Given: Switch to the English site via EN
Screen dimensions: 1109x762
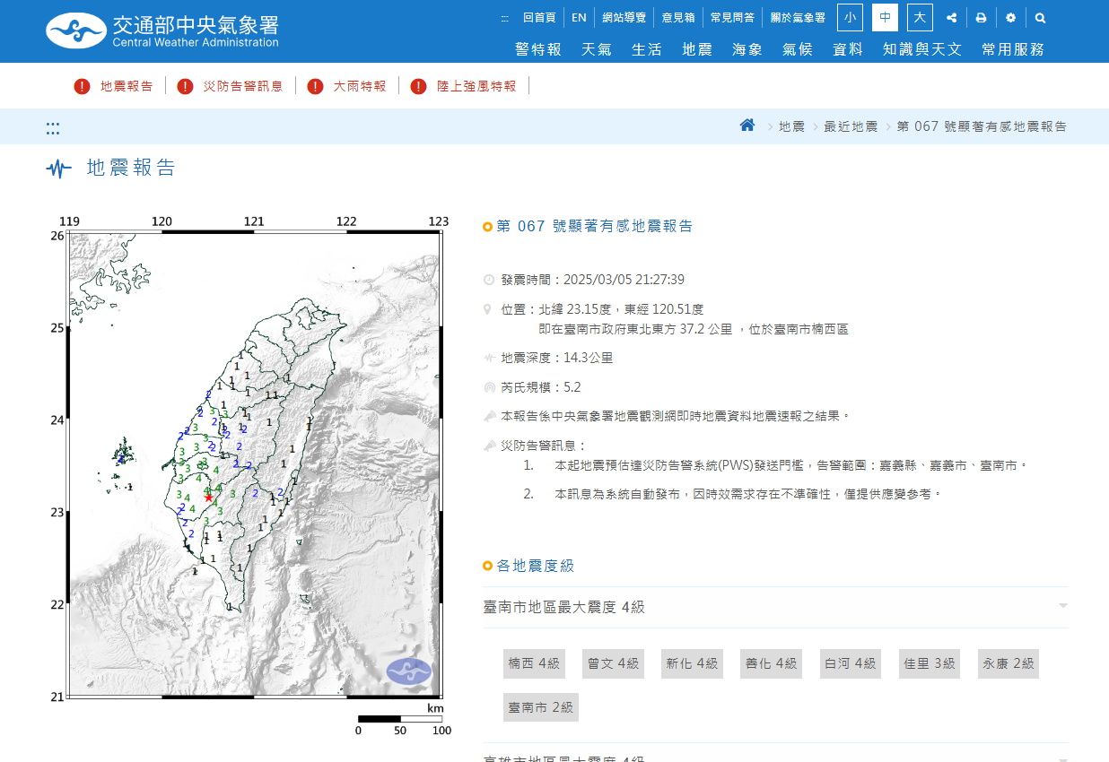Looking at the screenshot, I should 579,18.
